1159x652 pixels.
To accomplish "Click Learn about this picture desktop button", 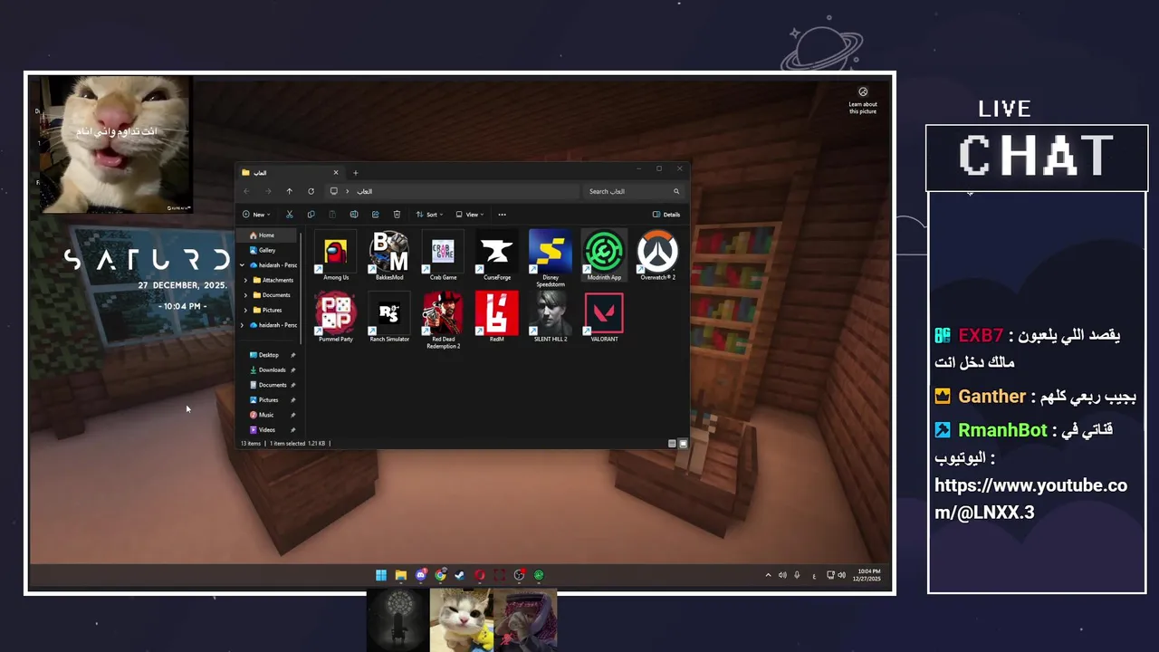I will coord(863,100).
